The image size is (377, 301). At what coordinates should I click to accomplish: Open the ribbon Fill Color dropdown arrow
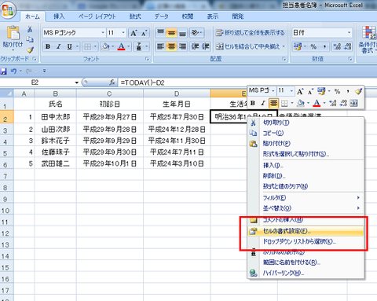pos(113,46)
